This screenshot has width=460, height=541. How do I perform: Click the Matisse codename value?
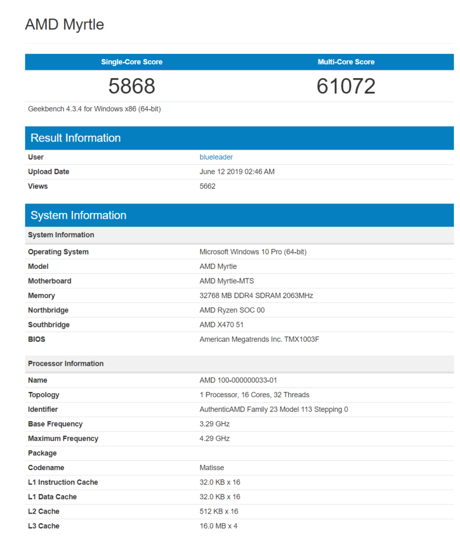[212, 468]
